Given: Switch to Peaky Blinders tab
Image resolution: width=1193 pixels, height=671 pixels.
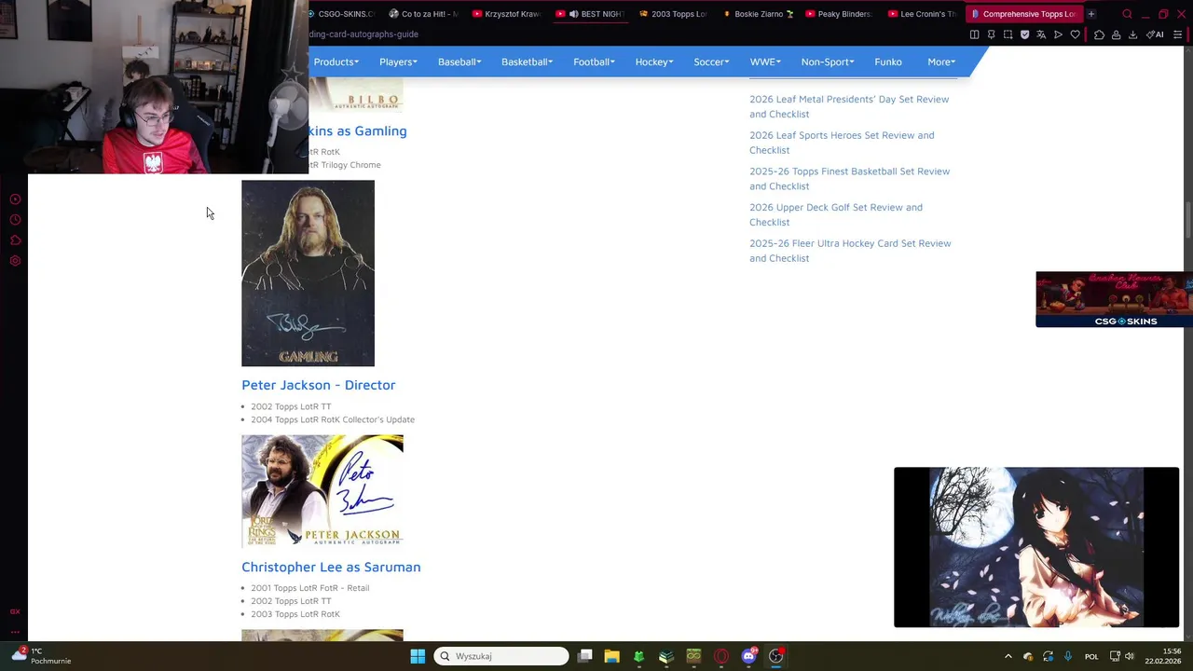Looking at the screenshot, I should tap(840, 14).
